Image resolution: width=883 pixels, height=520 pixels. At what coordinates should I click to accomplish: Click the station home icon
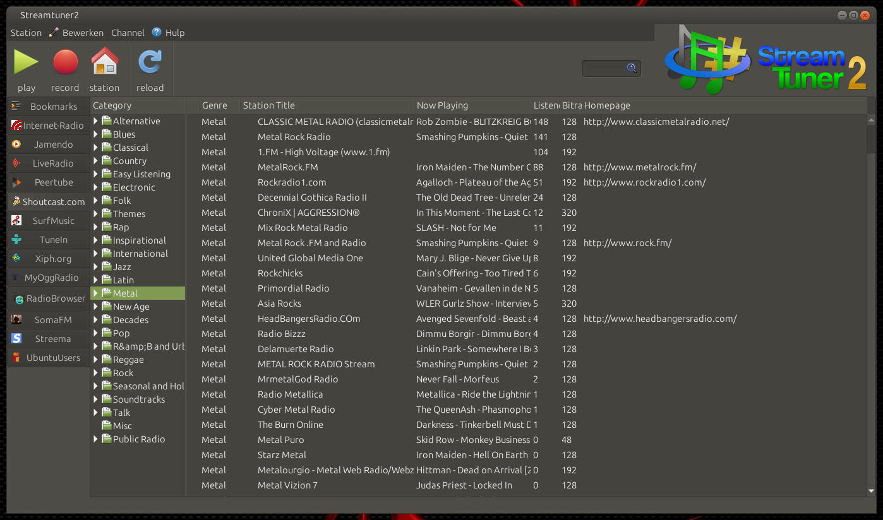click(x=104, y=63)
